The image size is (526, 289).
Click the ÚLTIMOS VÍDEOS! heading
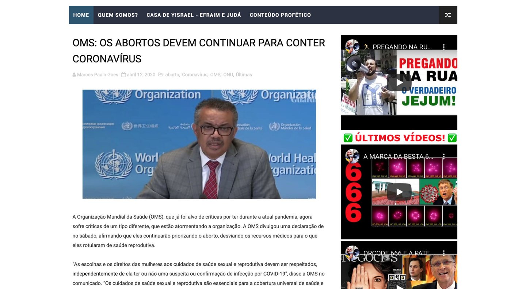(x=400, y=138)
